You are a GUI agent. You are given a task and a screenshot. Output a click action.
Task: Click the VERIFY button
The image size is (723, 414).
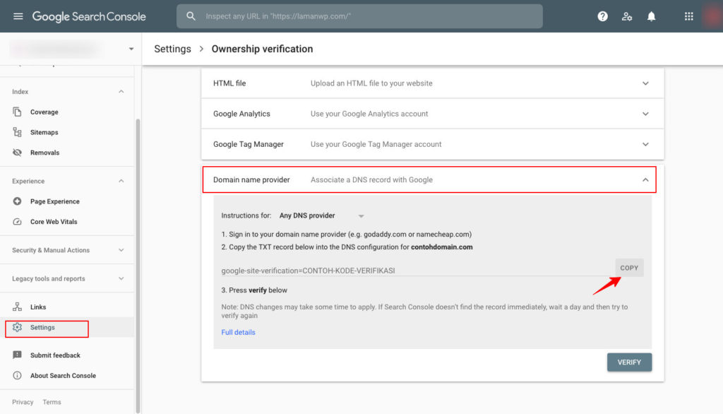tap(629, 362)
